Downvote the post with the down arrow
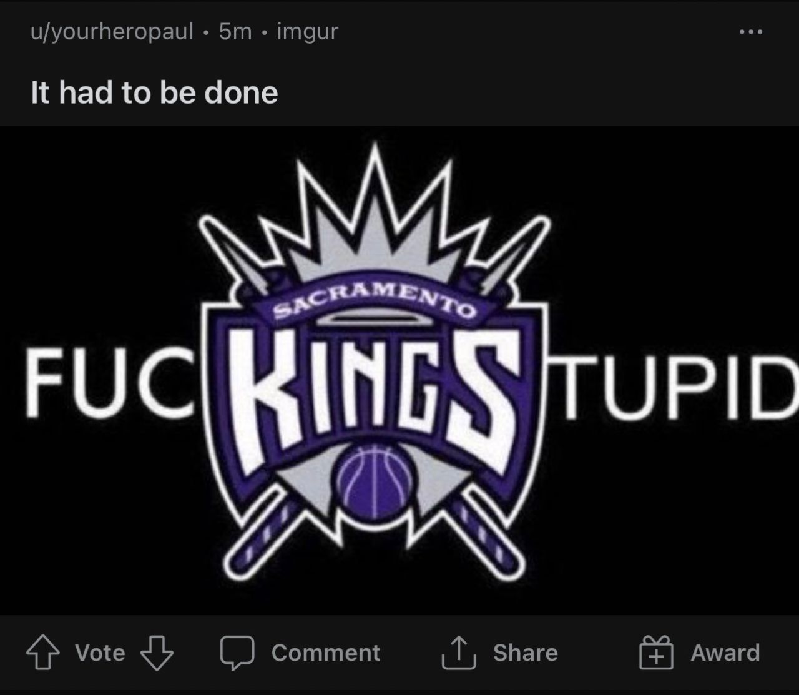 pos(157,653)
